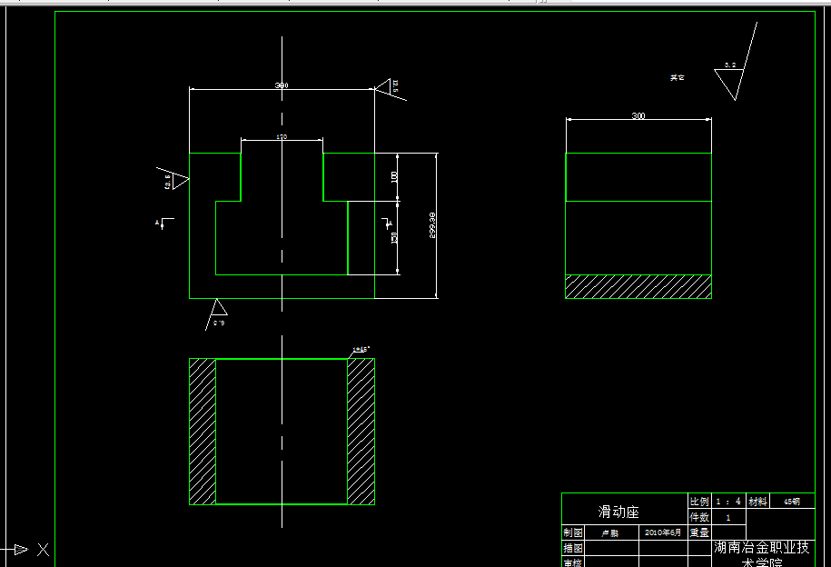Screen dimensions: 831x567
Task: Select the roughness symbol below front view
Action: [216, 314]
